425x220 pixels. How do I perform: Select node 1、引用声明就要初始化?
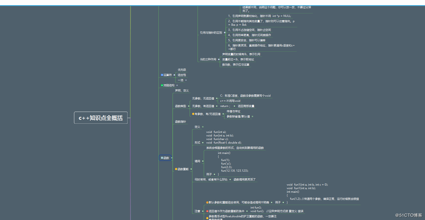[259, 16]
